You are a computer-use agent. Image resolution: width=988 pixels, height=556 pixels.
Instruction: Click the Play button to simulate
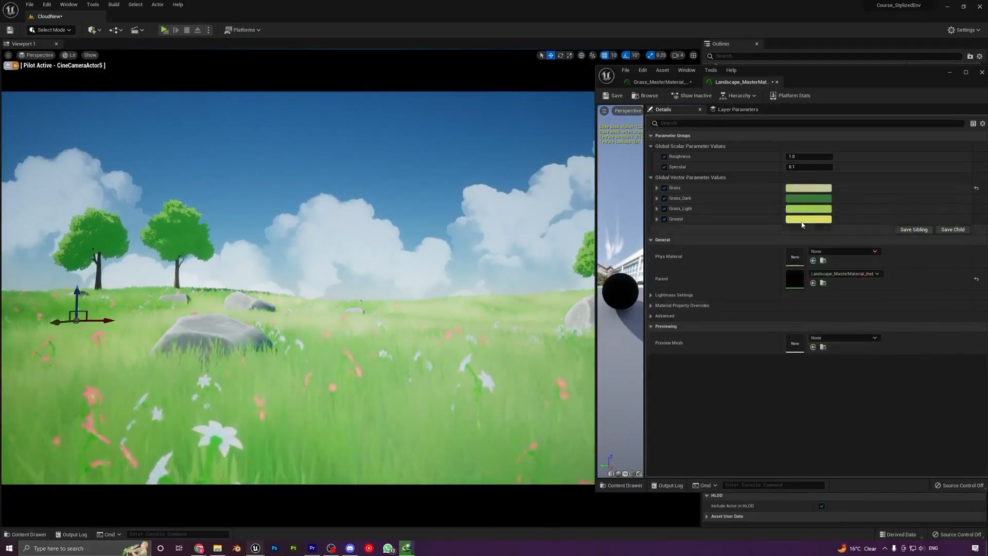[x=164, y=30]
